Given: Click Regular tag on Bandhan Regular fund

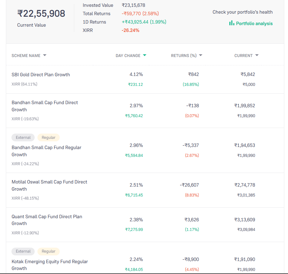Looking at the screenshot, I should tap(49, 137).
